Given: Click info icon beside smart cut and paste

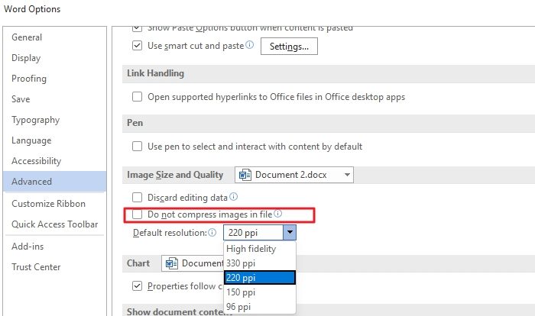Looking at the screenshot, I should tap(250, 46).
